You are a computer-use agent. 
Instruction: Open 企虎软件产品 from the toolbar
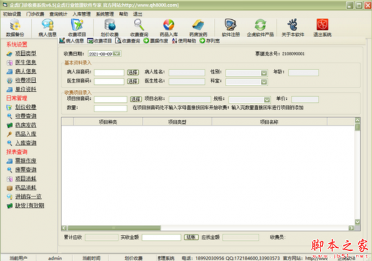(260, 28)
